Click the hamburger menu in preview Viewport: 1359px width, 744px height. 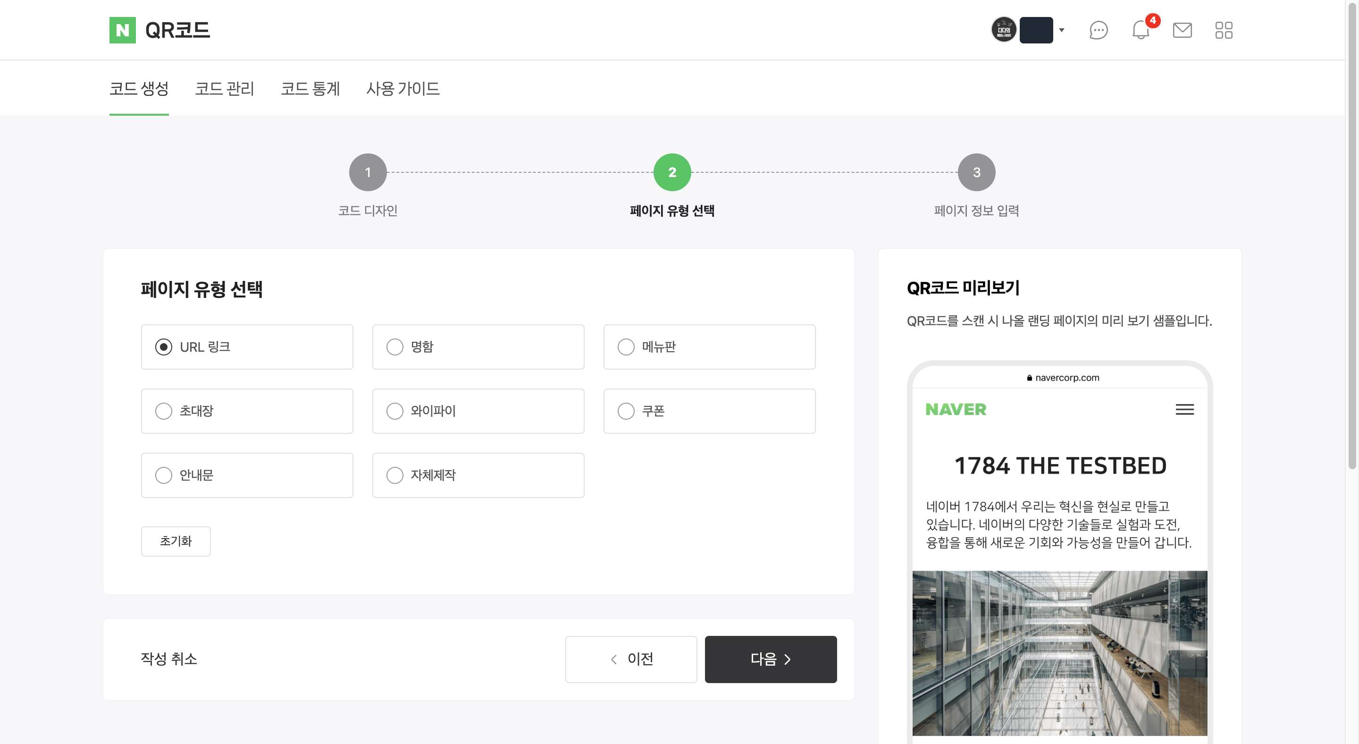click(x=1185, y=409)
